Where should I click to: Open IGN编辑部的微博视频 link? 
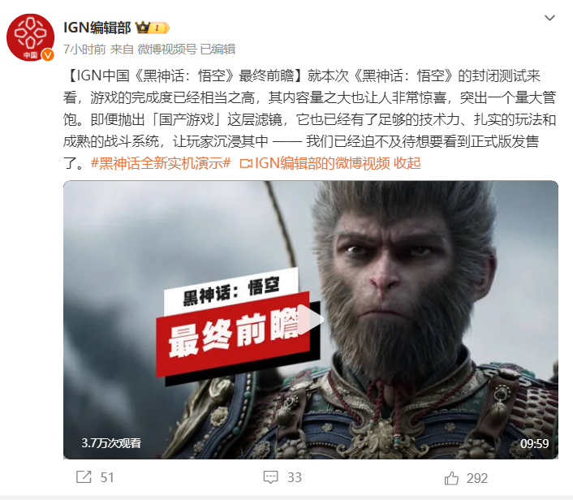coord(322,163)
